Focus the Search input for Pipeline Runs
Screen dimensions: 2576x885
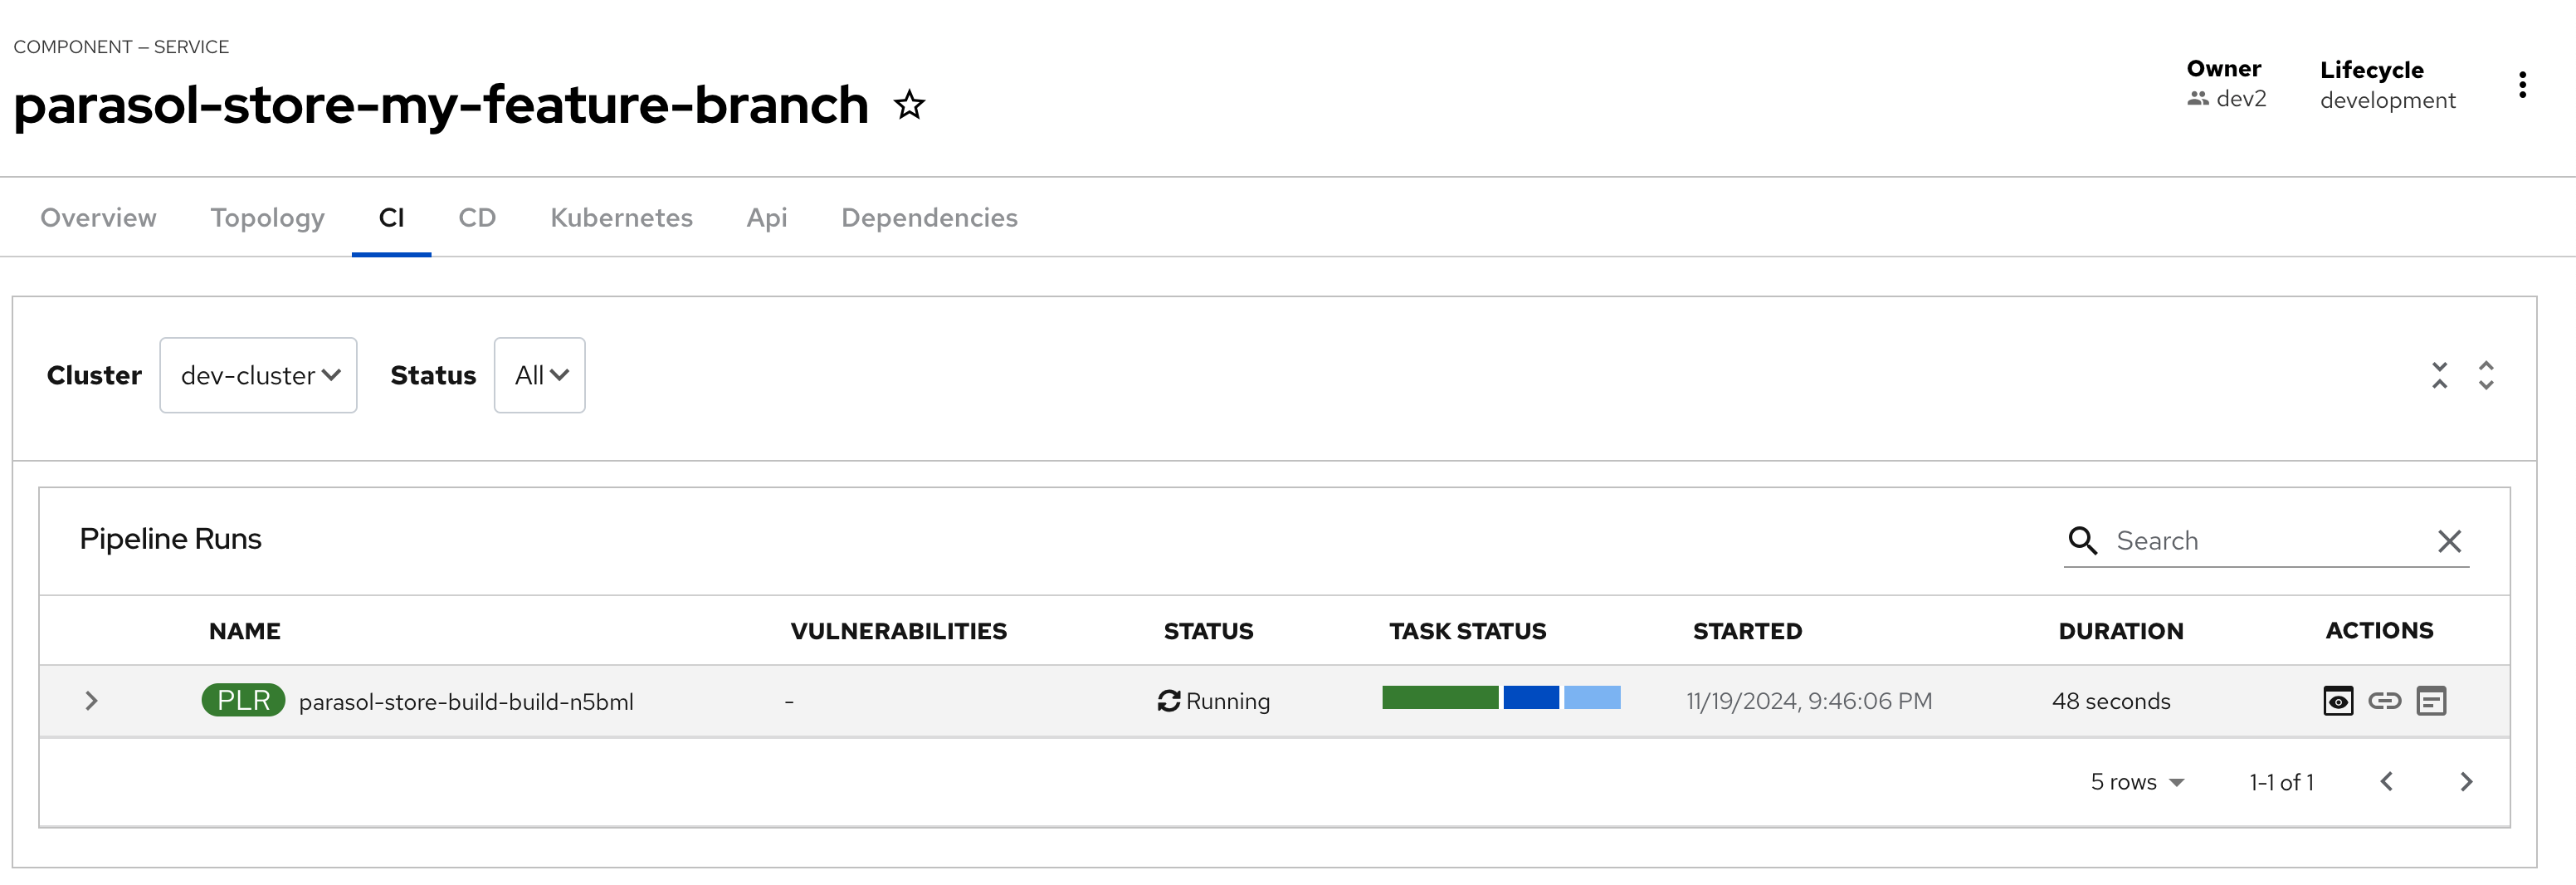(2268, 541)
